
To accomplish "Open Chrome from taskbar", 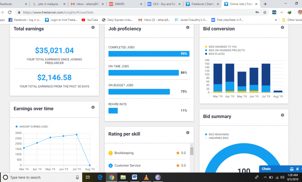I will pos(112,177).
